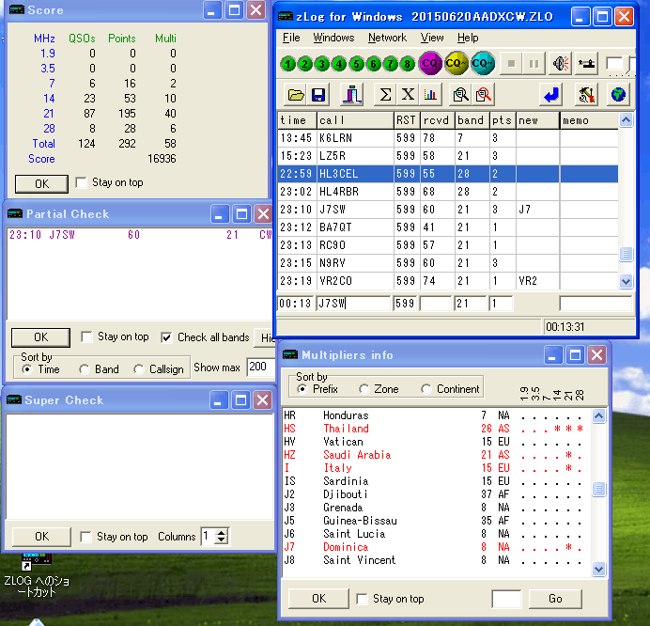Open the band scope joystick-style icon
The image size is (650, 626).
(x=351, y=95)
